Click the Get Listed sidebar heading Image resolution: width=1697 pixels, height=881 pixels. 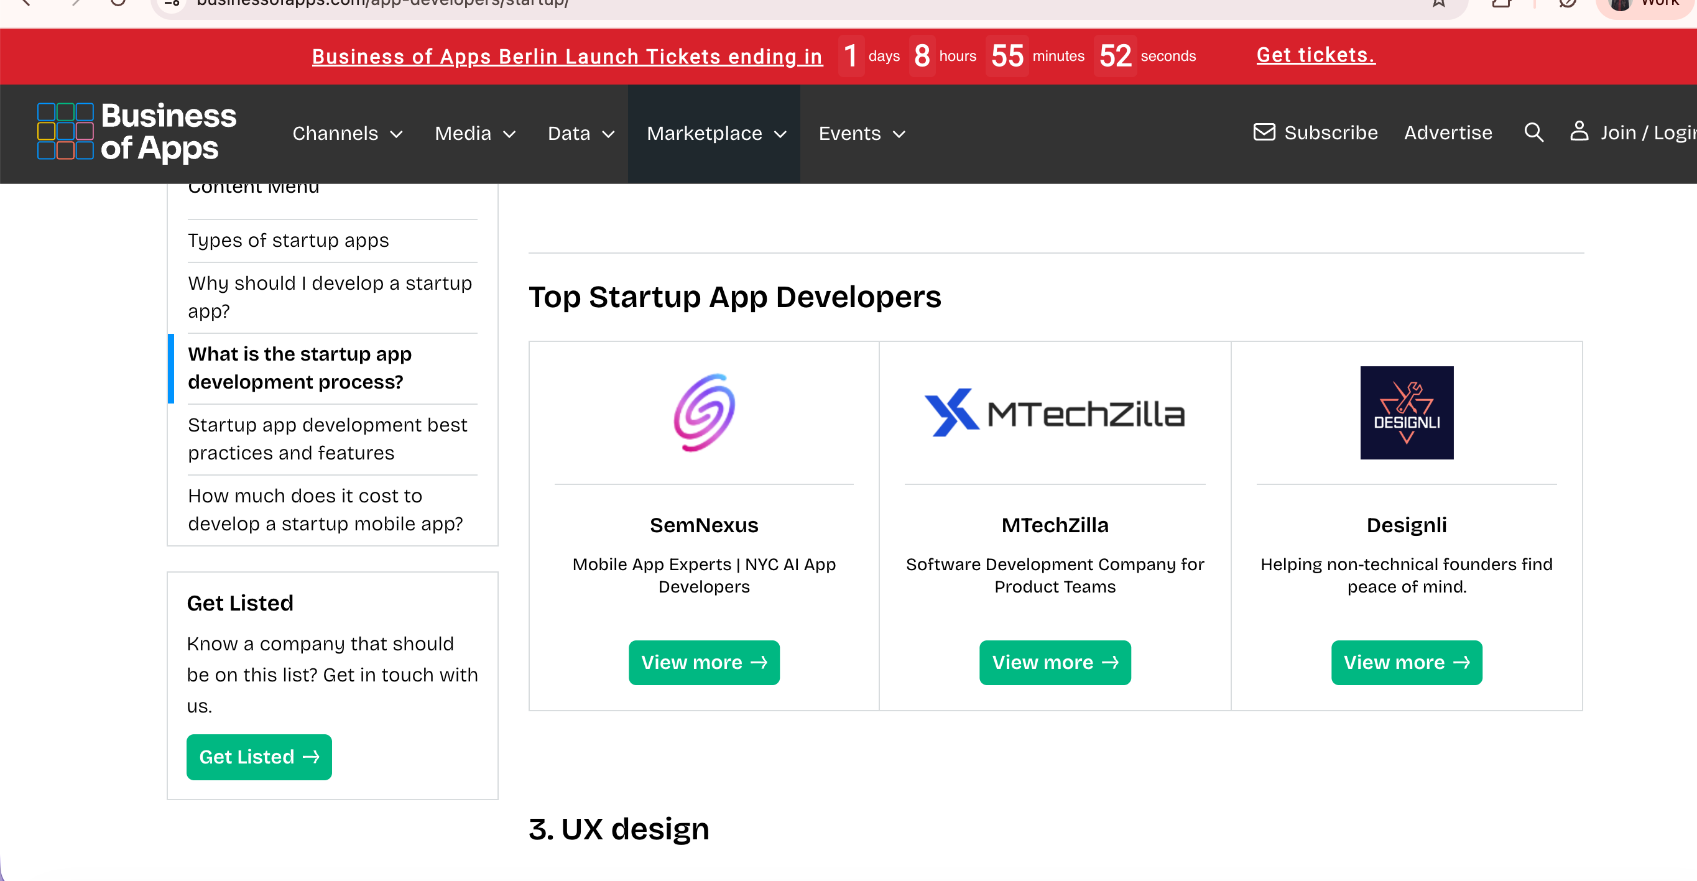(x=240, y=604)
